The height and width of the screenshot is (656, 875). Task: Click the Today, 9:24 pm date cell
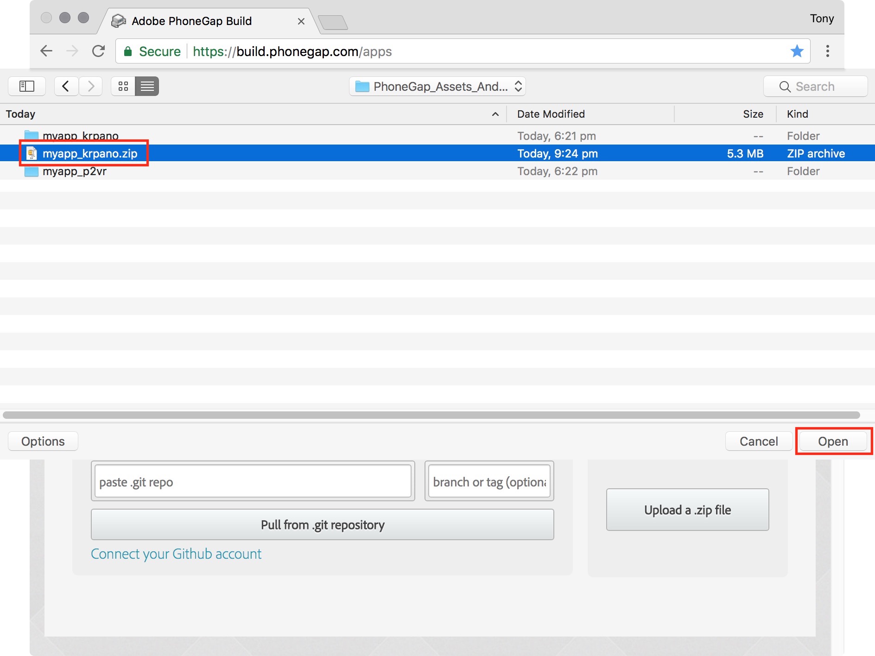(558, 153)
